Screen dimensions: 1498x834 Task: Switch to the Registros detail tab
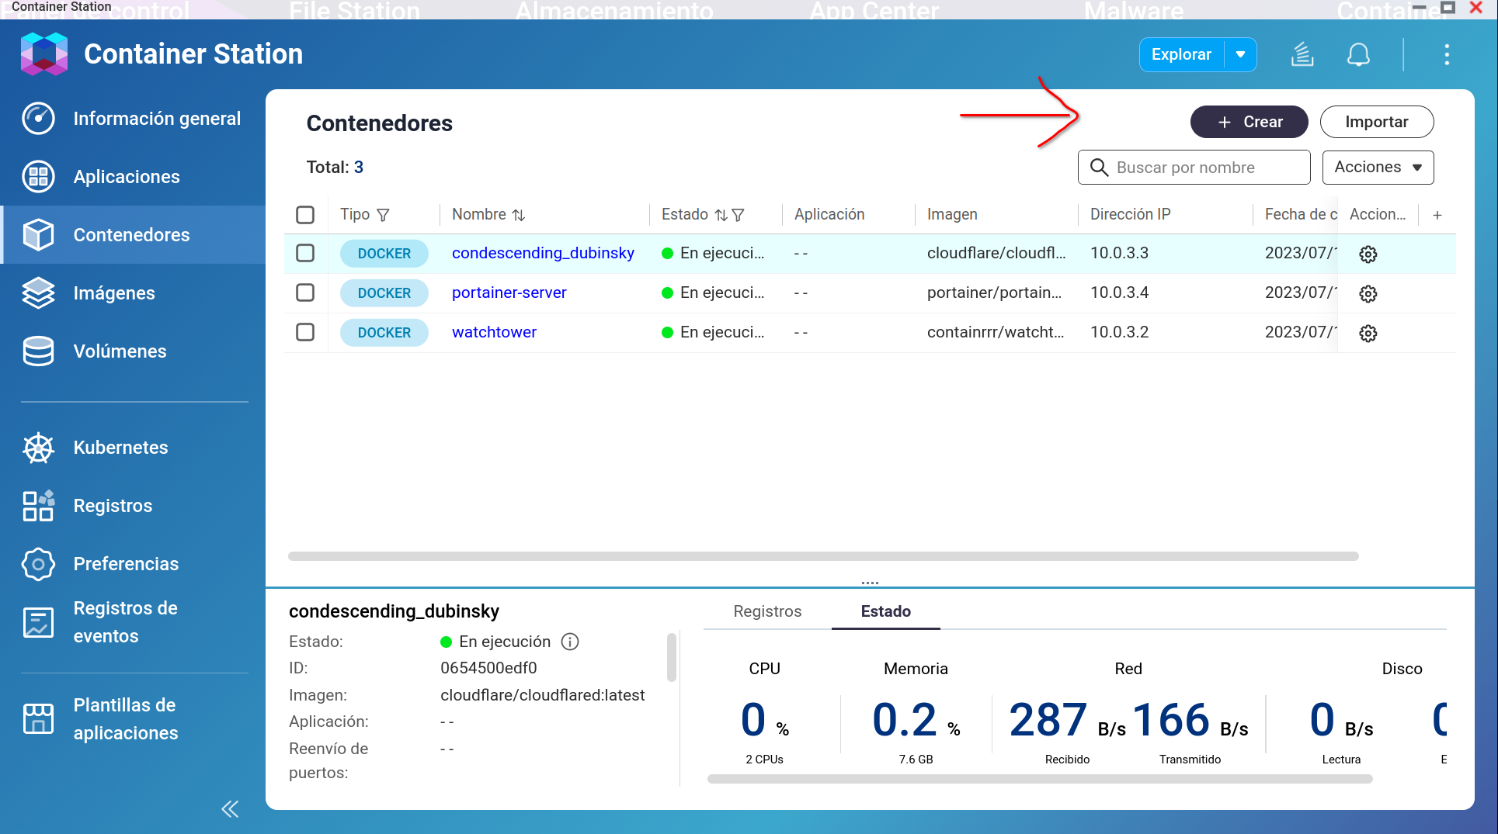pyautogui.click(x=766, y=611)
